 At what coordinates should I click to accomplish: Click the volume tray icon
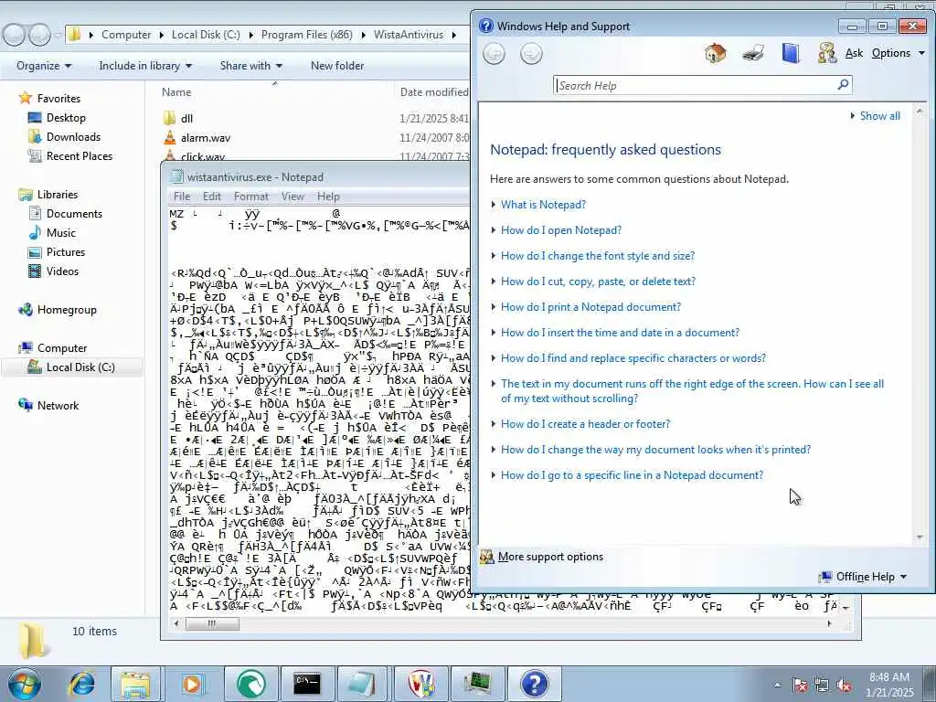tap(844, 686)
